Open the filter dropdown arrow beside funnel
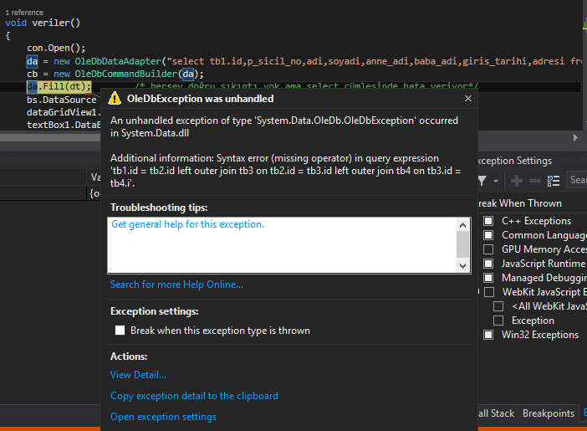 (496, 182)
